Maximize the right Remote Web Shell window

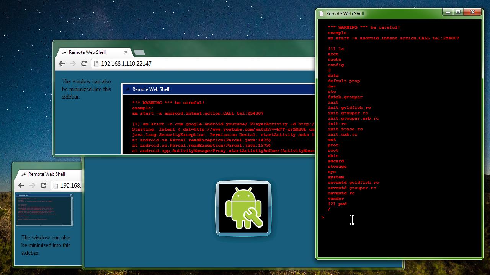pos(458,12)
